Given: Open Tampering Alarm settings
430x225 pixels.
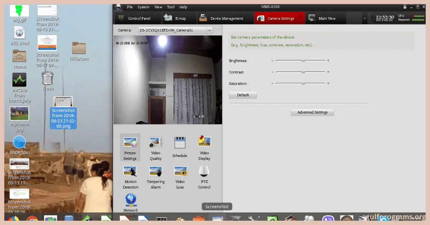Looking at the screenshot, I should coord(156,172).
